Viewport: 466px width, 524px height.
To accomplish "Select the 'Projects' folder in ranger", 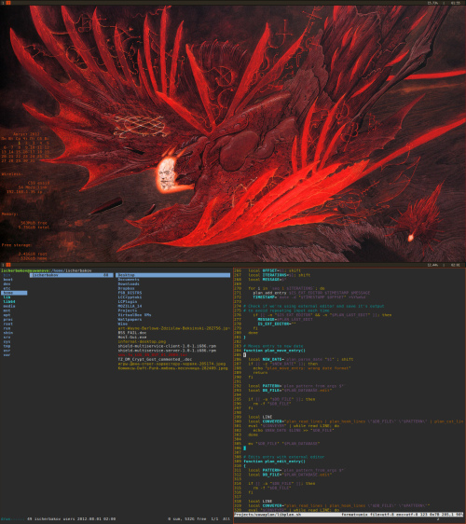I will 128,310.
